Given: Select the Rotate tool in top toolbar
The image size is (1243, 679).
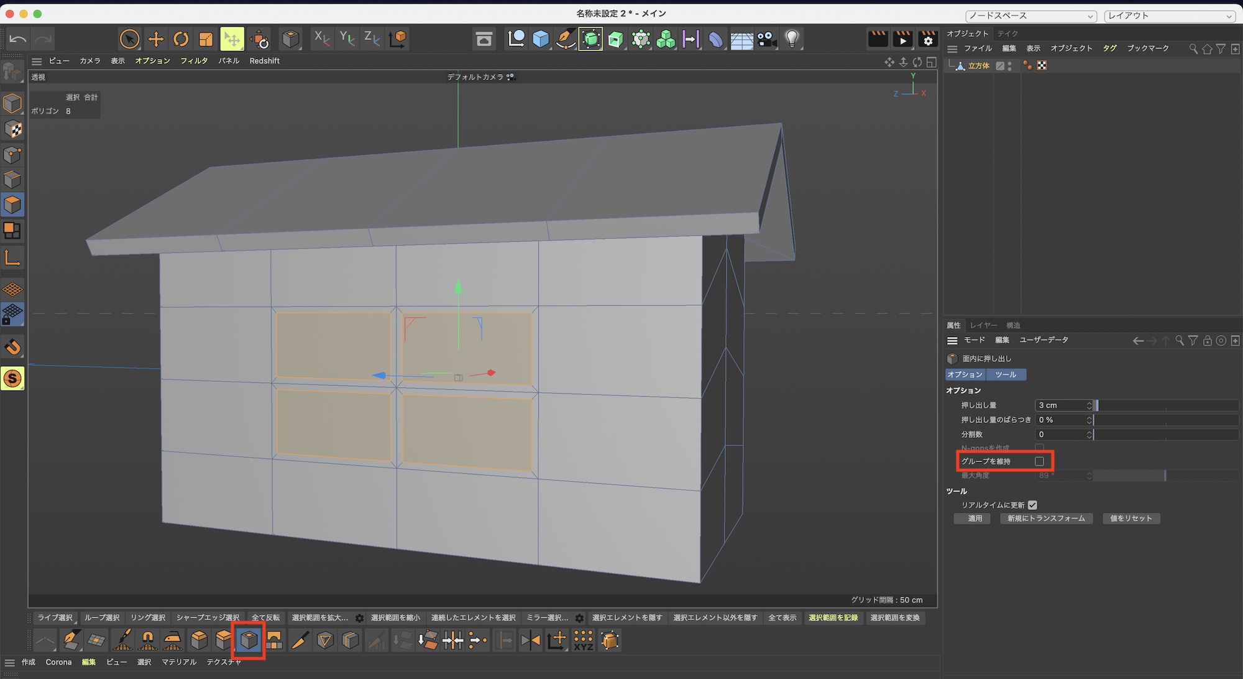Looking at the screenshot, I should point(181,39).
